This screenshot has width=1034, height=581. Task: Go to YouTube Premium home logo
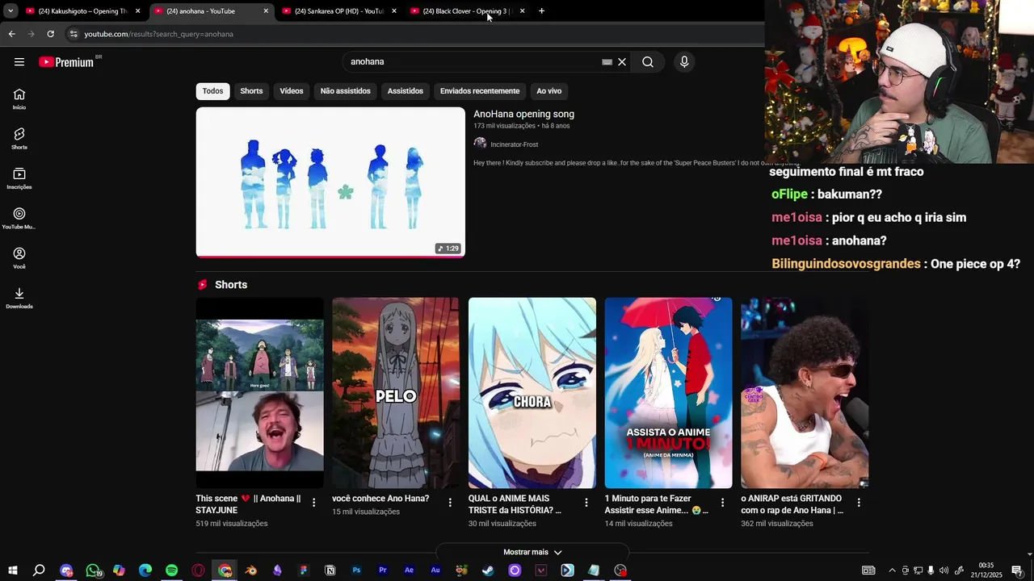[x=66, y=62]
